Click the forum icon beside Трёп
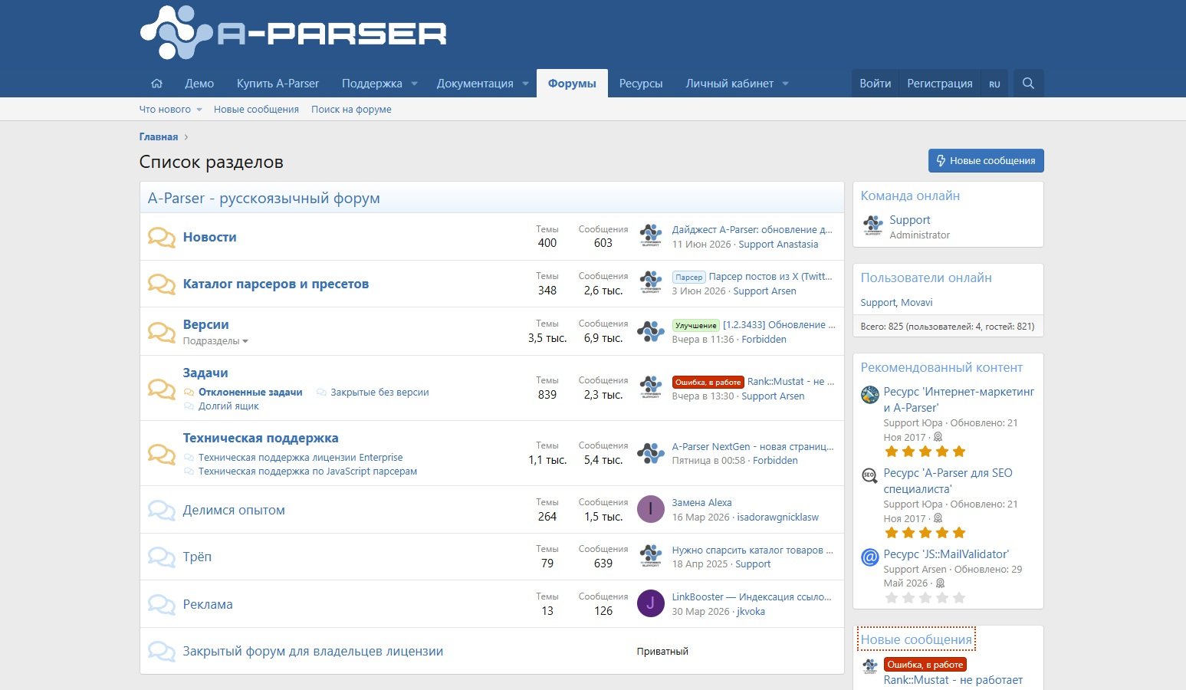 [x=161, y=557]
